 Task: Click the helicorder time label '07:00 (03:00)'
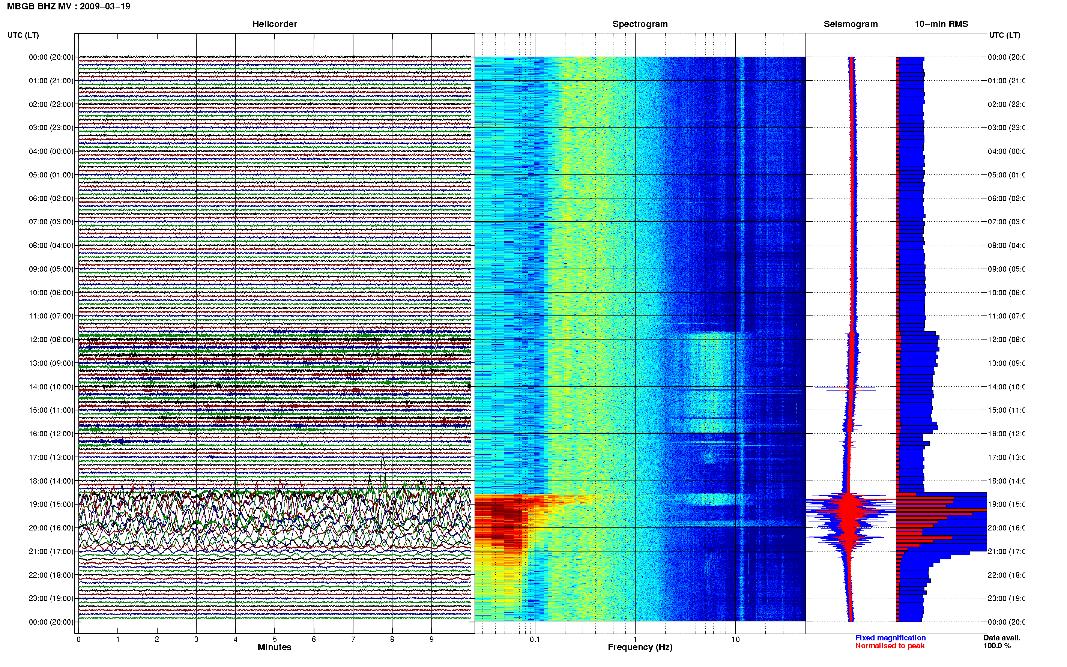51,221
